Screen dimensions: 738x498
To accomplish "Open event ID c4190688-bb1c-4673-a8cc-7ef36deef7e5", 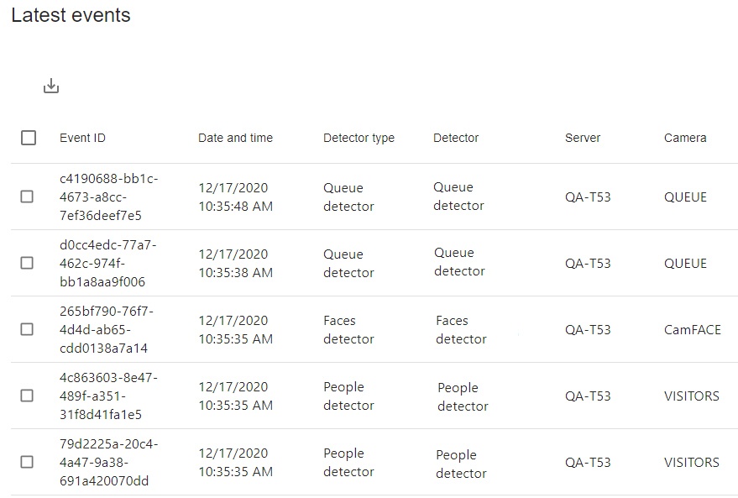I will tap(108, 197).
